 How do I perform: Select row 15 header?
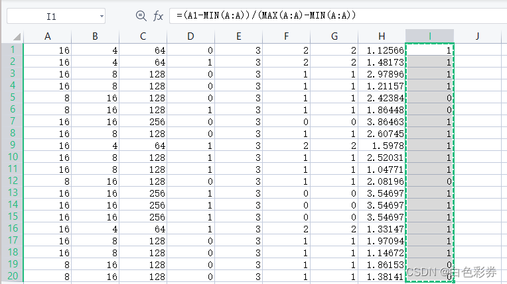pos(13,216)
